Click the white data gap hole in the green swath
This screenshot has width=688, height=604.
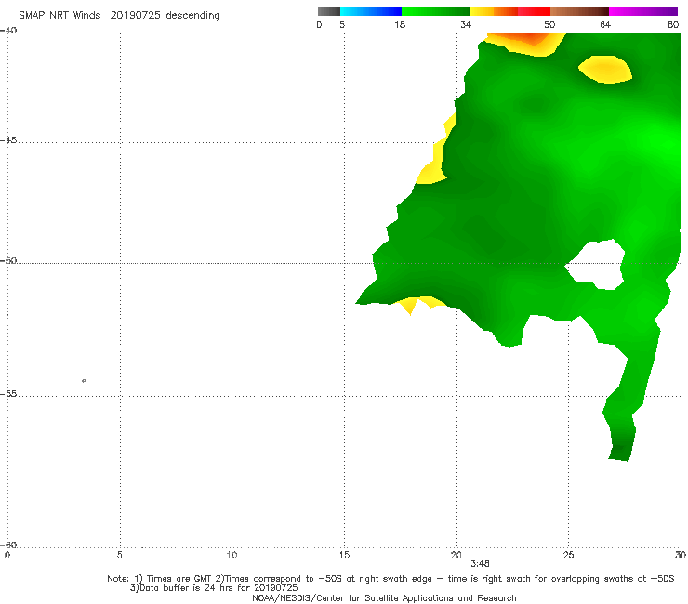pos(597,265)
